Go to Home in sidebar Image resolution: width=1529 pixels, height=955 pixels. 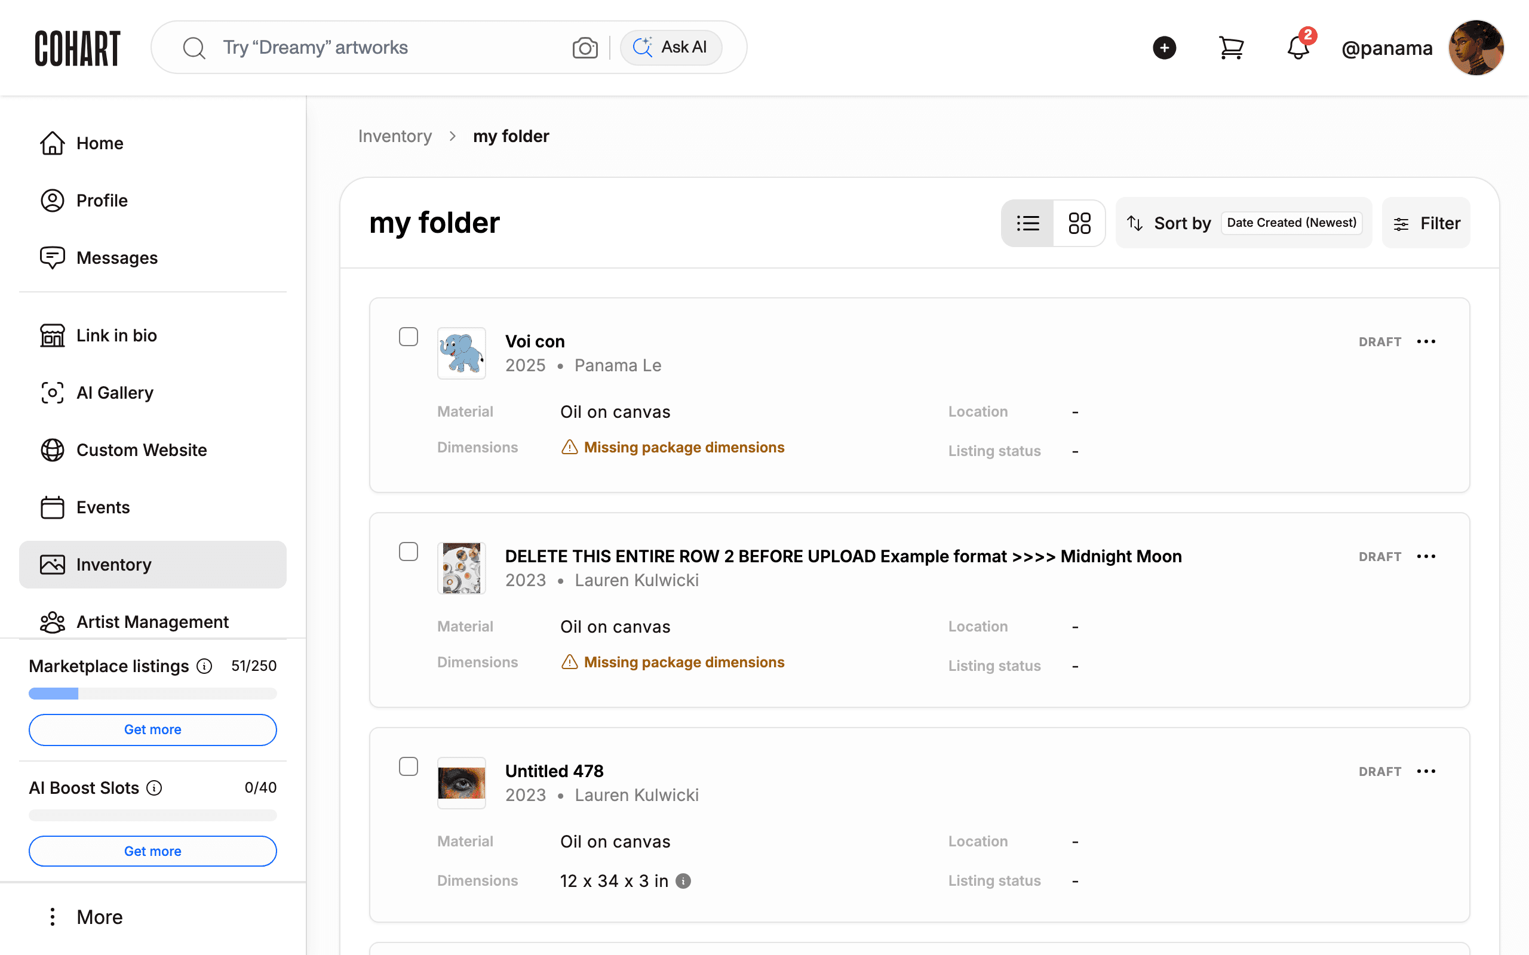[x=153, y=143]
